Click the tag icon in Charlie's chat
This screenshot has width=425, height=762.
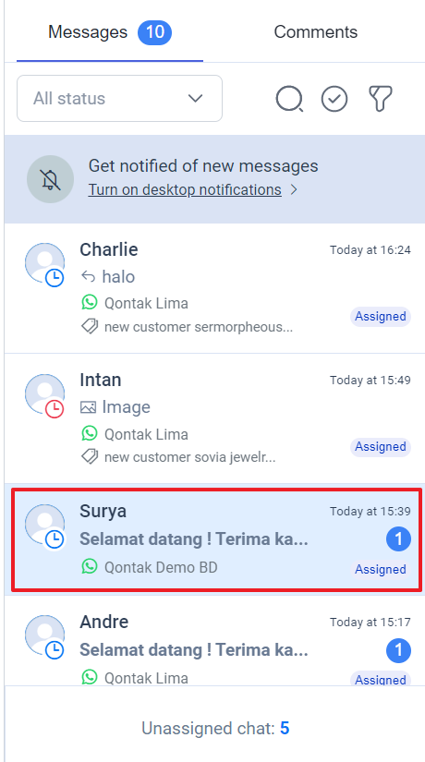(90, 326)
